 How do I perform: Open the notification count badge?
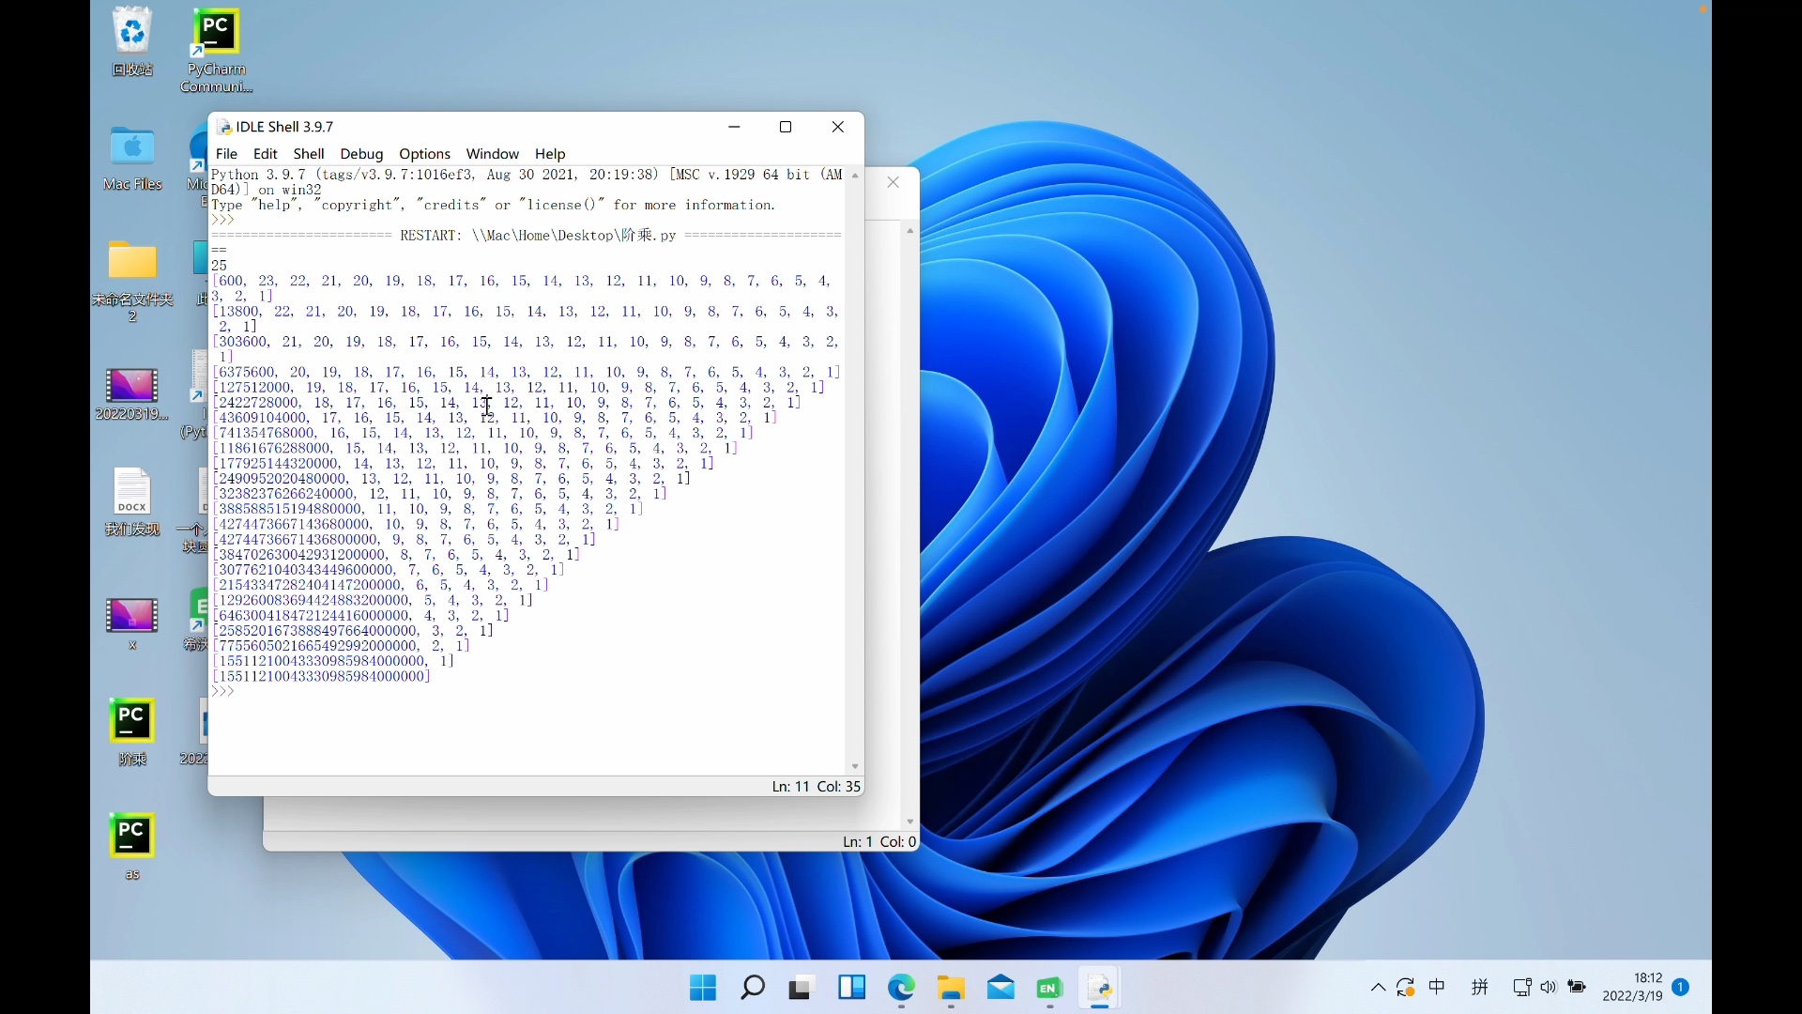point(1681,987)
